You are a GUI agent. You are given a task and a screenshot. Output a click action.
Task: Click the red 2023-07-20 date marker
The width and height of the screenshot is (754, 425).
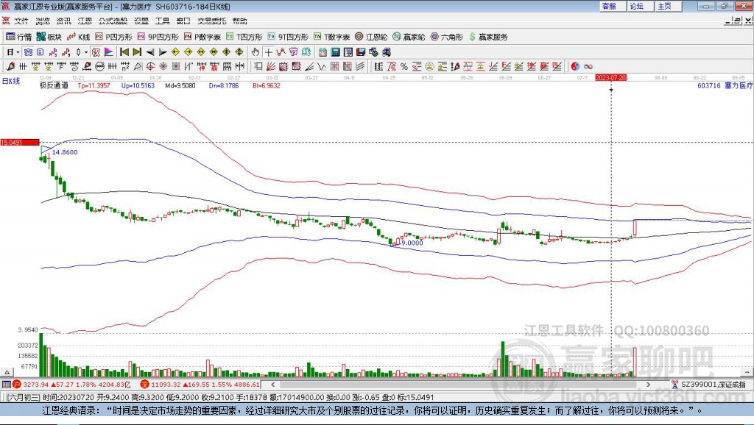point(610,77)
